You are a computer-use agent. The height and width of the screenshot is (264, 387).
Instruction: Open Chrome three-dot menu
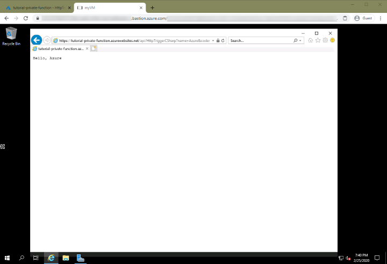pyautogui.click(x=381, y=18)
